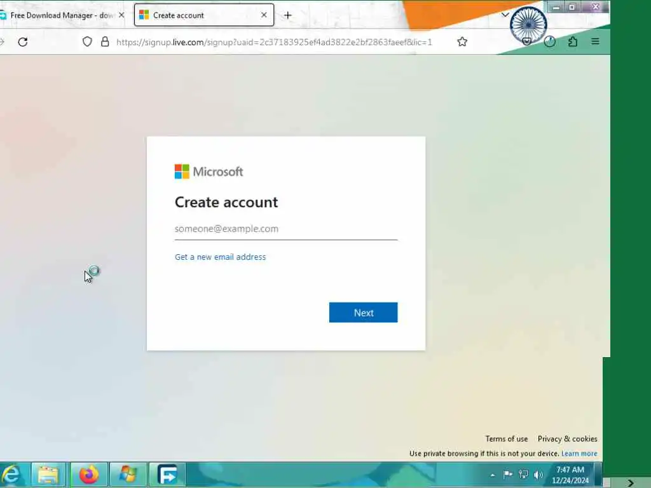Minimize the Firefox window
The image size is (651, 488).
click(x=556, y=7)
